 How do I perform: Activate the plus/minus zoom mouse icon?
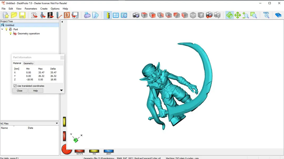coord(246,15)
